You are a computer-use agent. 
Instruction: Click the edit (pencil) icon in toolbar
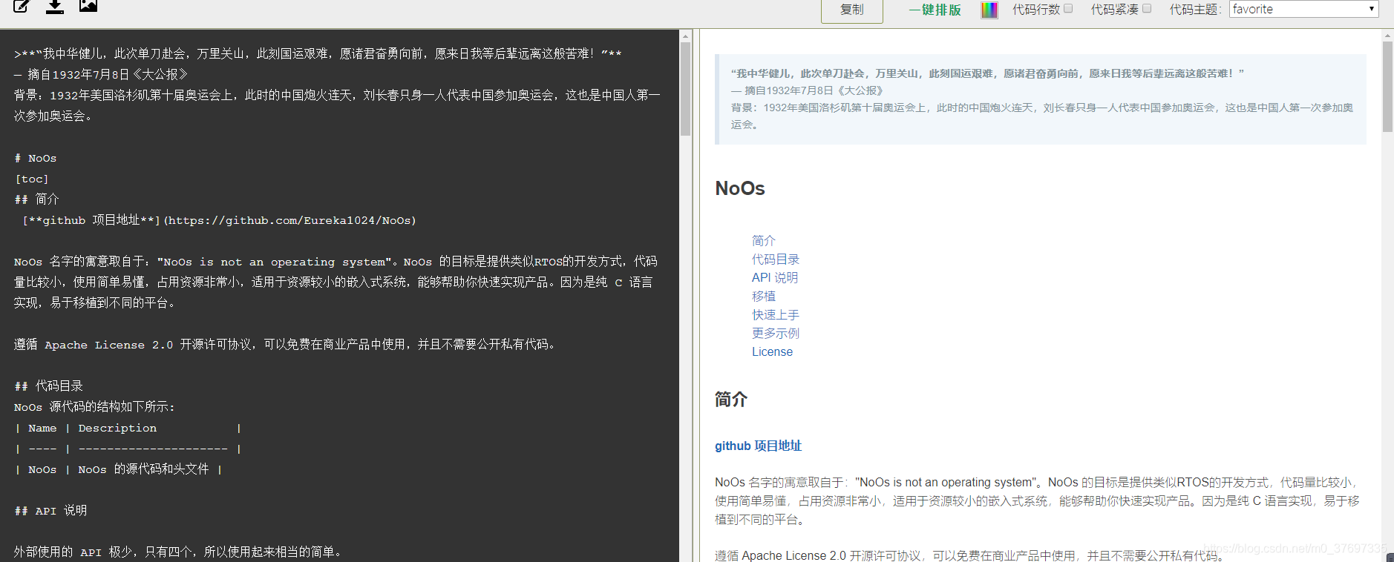[22, 6]
